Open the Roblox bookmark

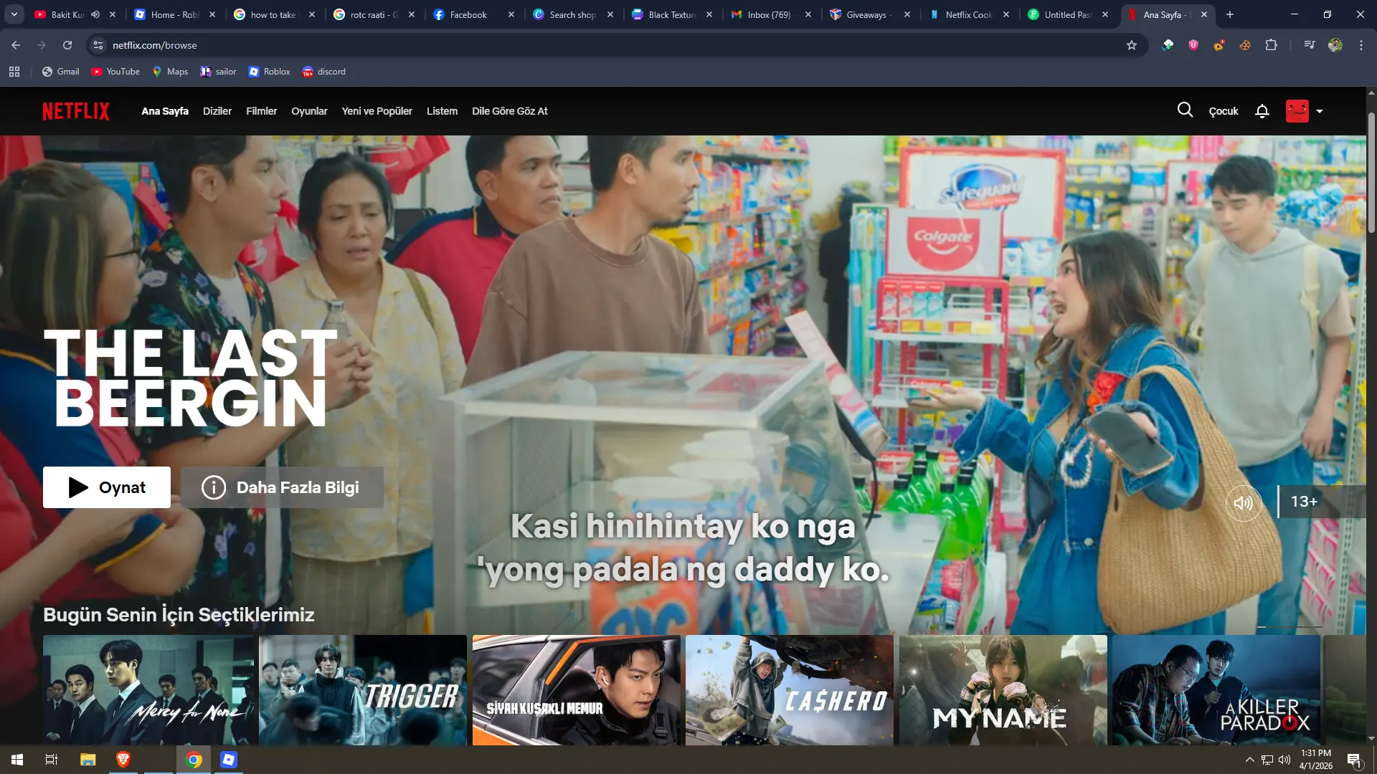(269, 72)
